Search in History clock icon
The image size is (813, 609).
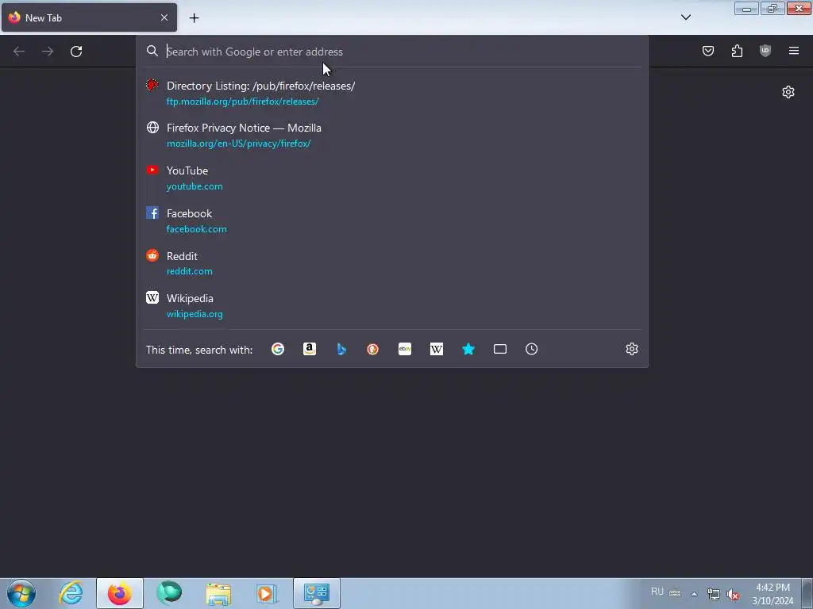click(531, 349)
